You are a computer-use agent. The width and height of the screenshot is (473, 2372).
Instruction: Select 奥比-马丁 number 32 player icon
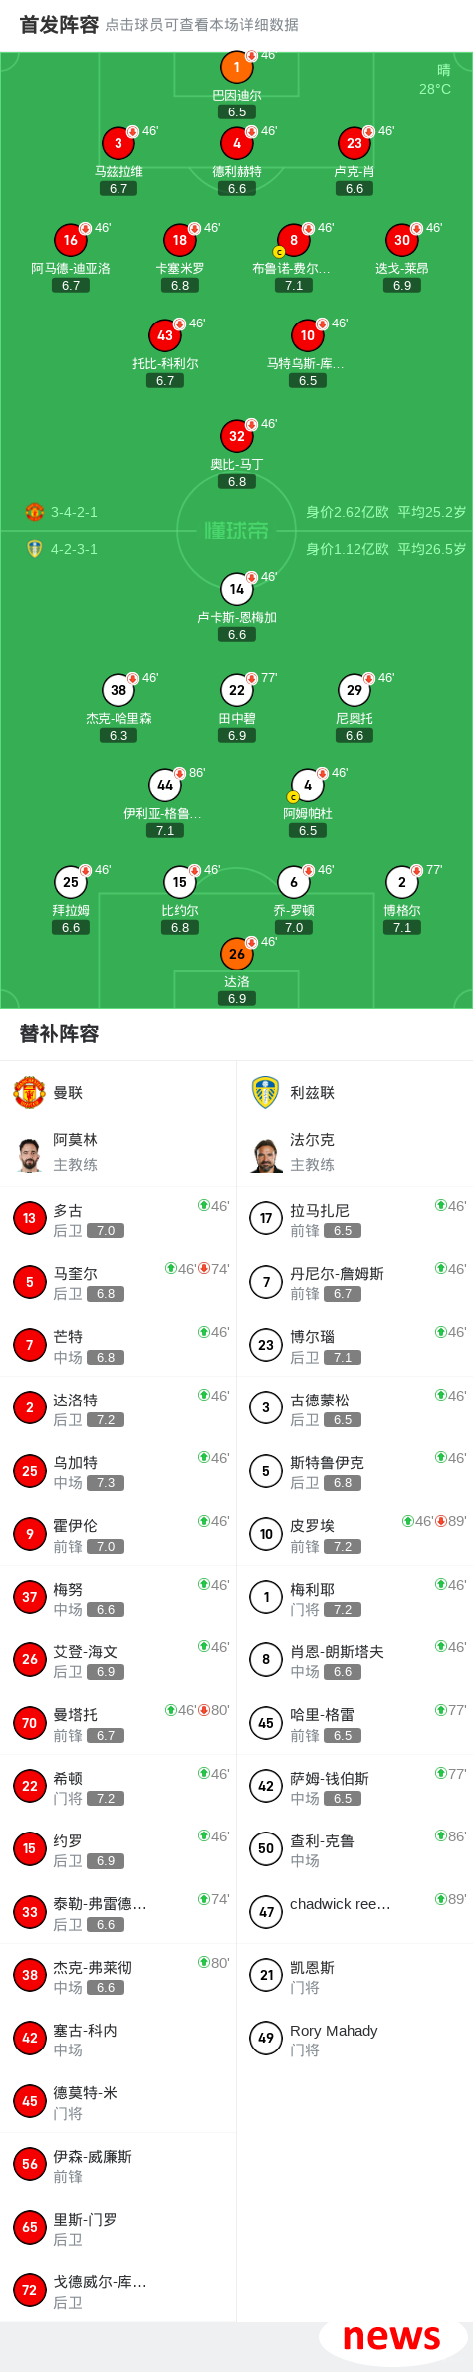coord(237,436)
